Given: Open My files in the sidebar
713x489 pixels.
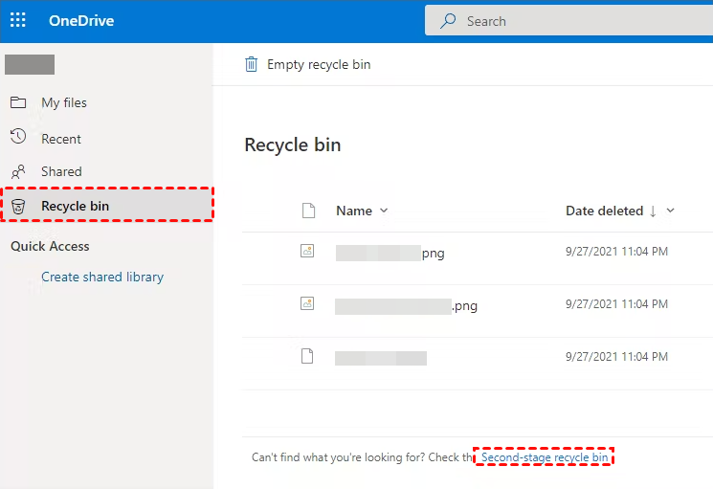Looking at the screenshot, I should pos(64,102).
